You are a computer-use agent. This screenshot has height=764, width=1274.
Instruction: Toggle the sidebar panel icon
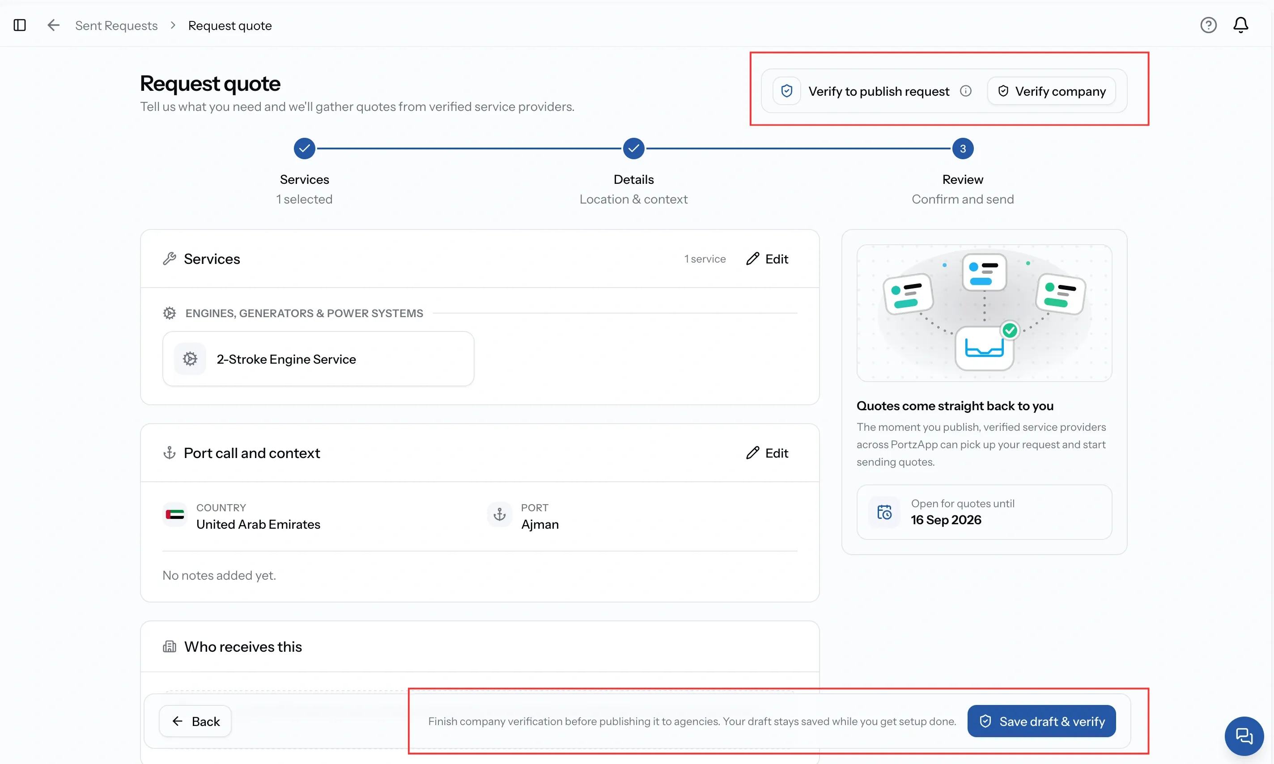[x=20, y=25]
